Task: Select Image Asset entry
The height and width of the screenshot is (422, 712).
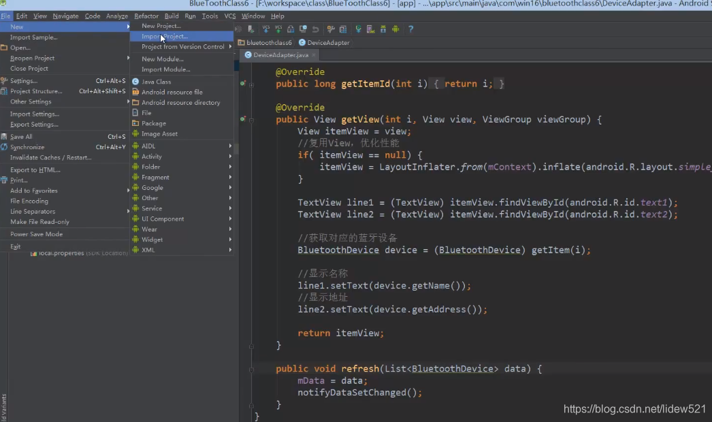Action: pos(182,134)
